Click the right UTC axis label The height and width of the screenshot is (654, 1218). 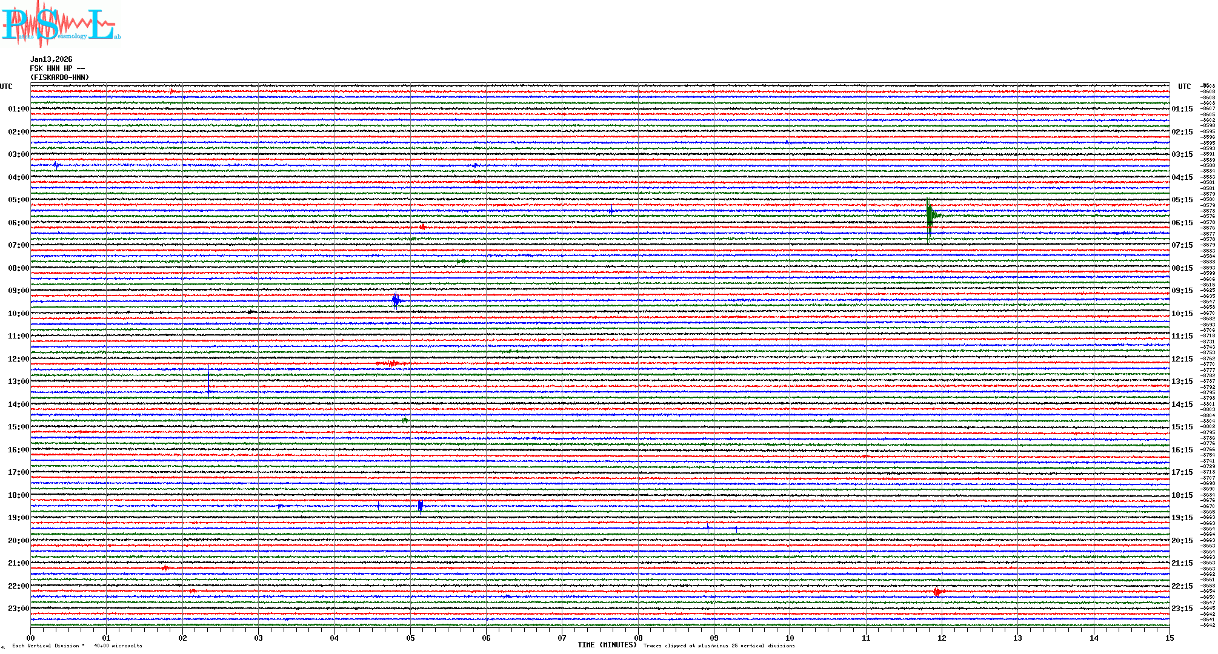point(1184,87)
